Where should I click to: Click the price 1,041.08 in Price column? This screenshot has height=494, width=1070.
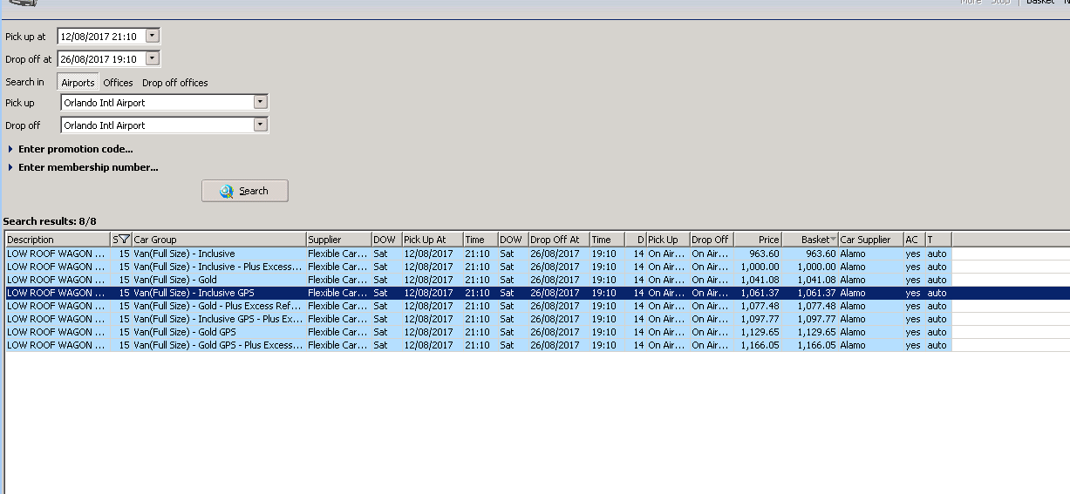point(760,280)
